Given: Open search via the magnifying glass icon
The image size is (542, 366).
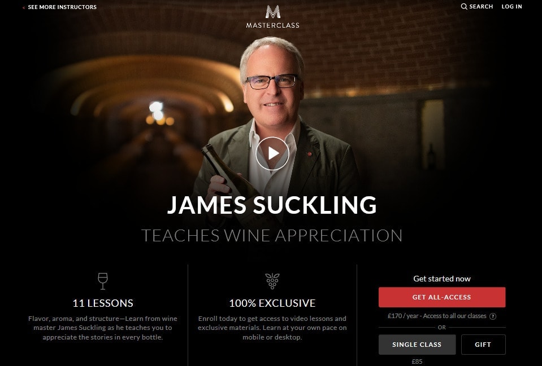Looking at the screenshot, I should click(x=464, y=7).
